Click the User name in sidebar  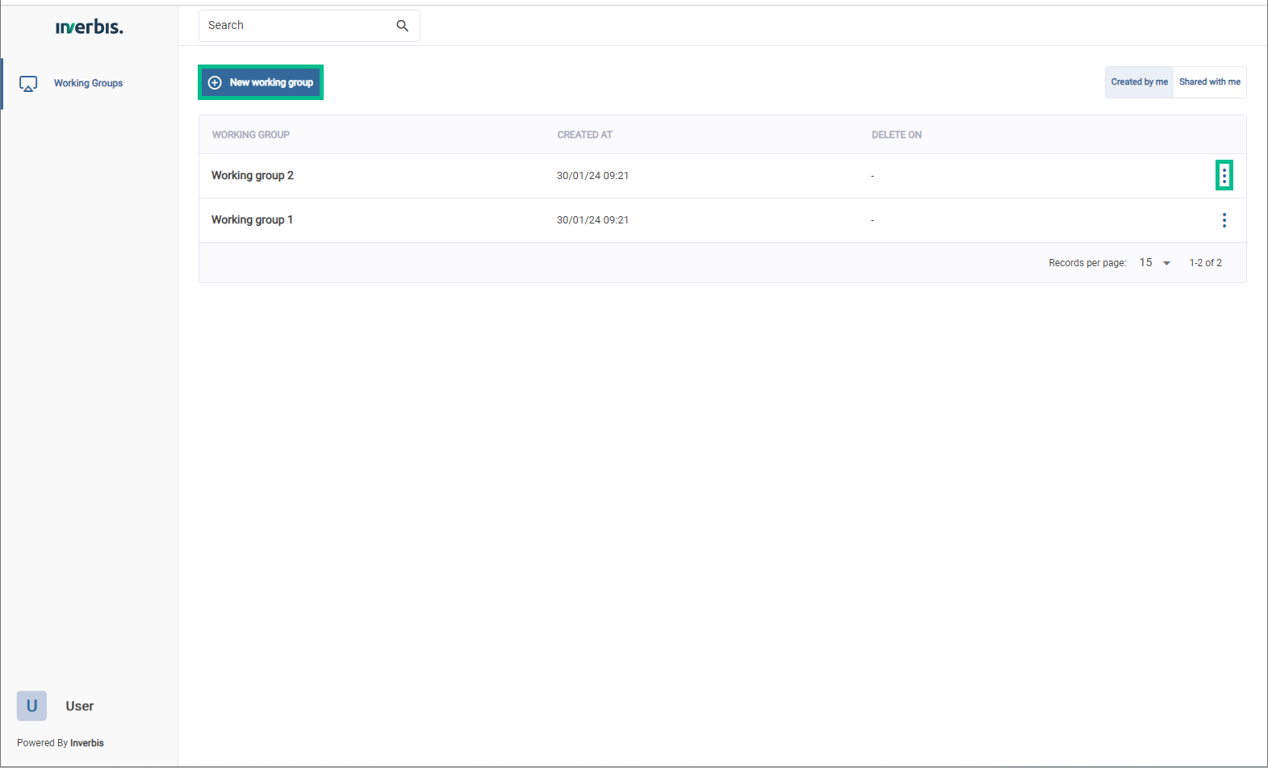click(79, 706)
